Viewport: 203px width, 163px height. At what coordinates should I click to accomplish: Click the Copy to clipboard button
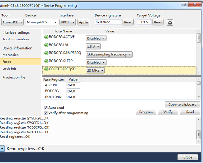tap(182, 104)
